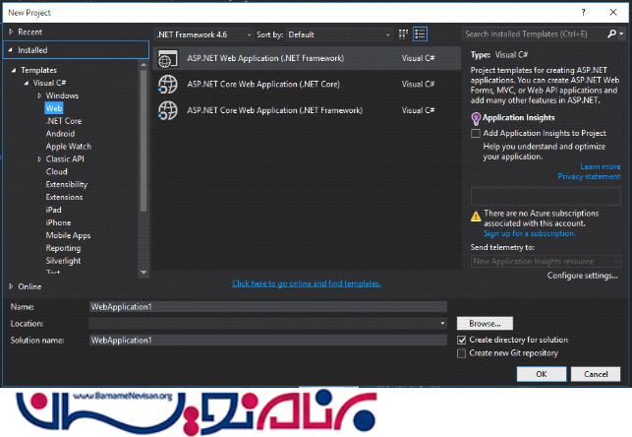Select the Extensibility category
Screen dimensions: 632x437
(x=67, y=184)
